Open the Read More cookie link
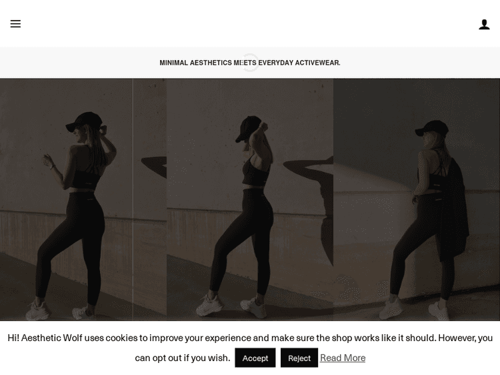The width and height of the screenshot is (500, 375). [x=343, y=358]
